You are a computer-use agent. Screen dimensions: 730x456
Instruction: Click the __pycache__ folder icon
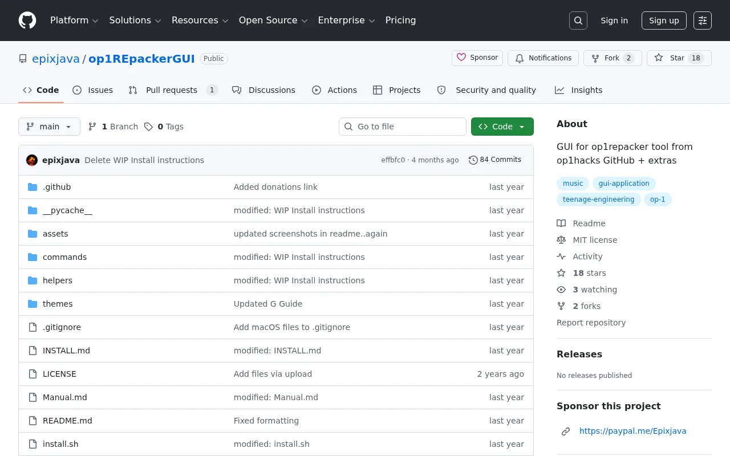click(x=33, y=210)
